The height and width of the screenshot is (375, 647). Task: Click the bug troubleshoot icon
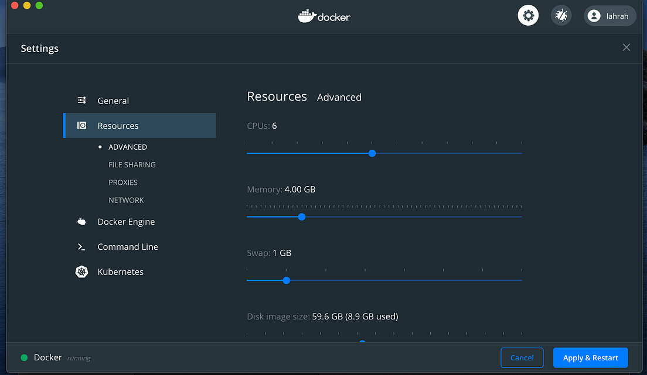pos(561,16)
